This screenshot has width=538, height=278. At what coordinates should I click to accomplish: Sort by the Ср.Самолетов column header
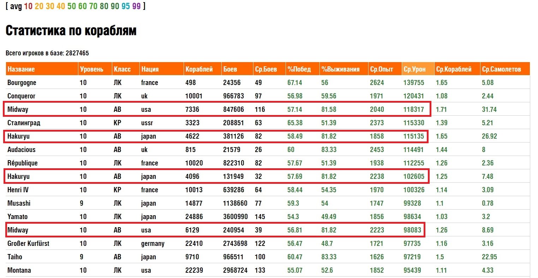tap(501, 69)
